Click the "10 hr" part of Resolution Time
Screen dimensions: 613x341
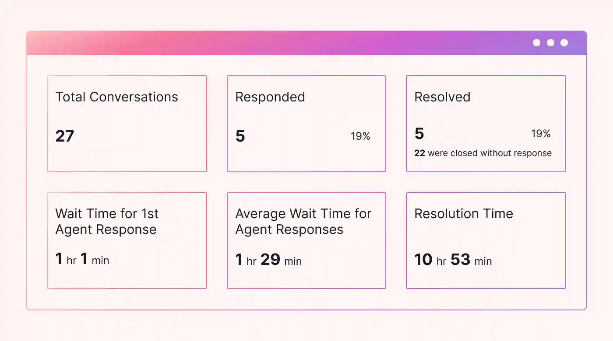[430, 260]
